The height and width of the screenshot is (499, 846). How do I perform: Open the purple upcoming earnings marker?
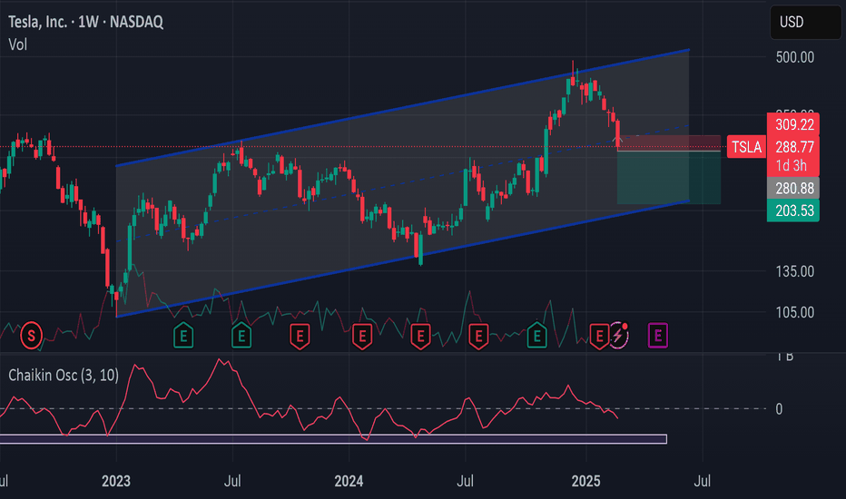658,336
